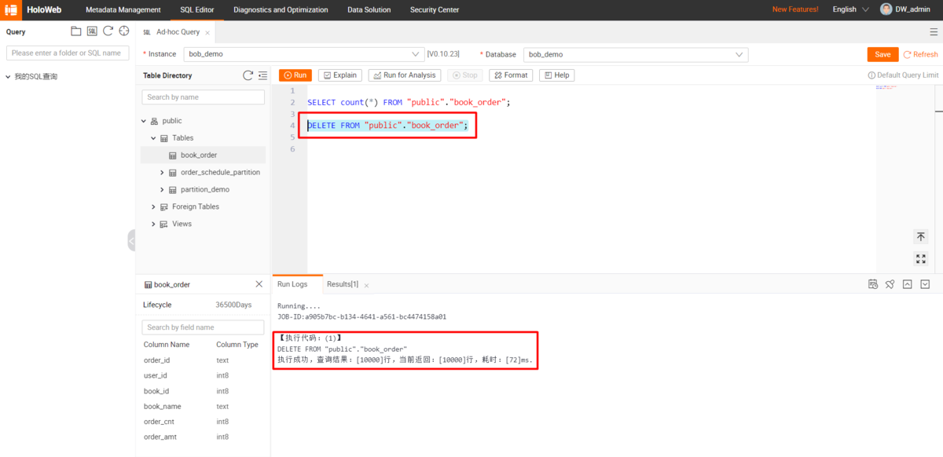This screenshot has height=457, width=943.
Task: Expand the Views node
Action: 153,225
